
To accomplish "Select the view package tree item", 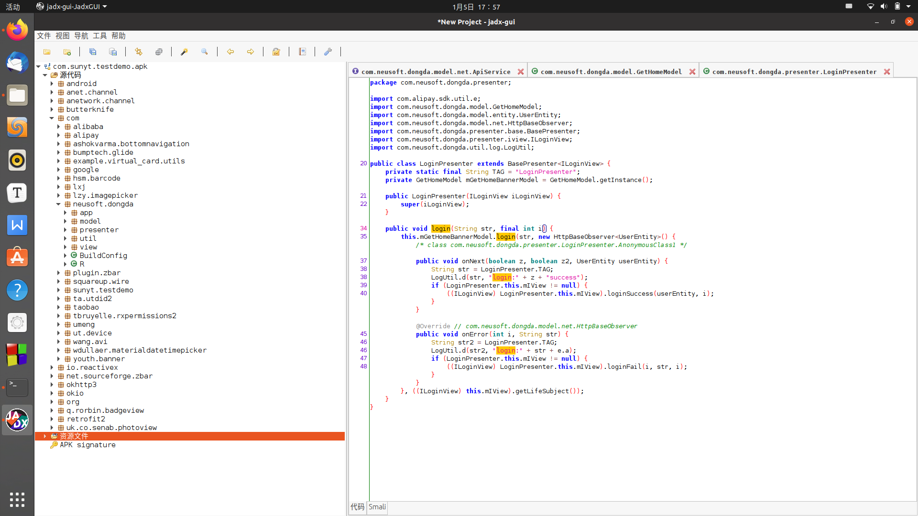I will point(88,247).
